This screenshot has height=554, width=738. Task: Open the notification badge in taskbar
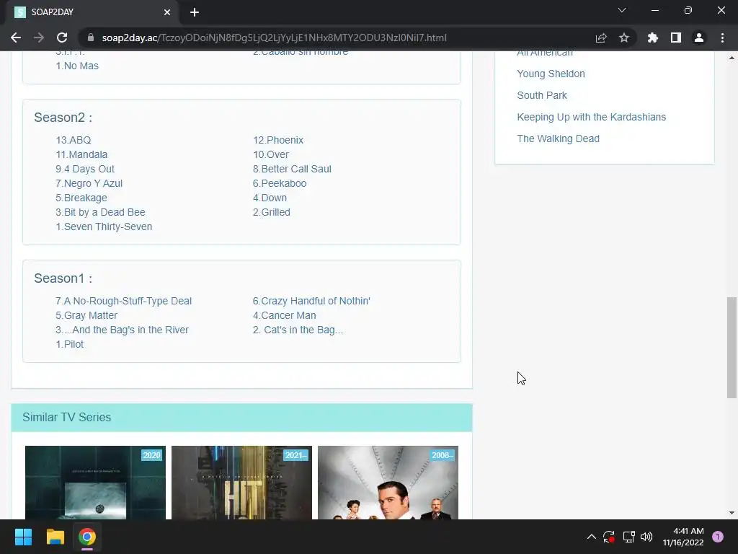coord(718,537)
